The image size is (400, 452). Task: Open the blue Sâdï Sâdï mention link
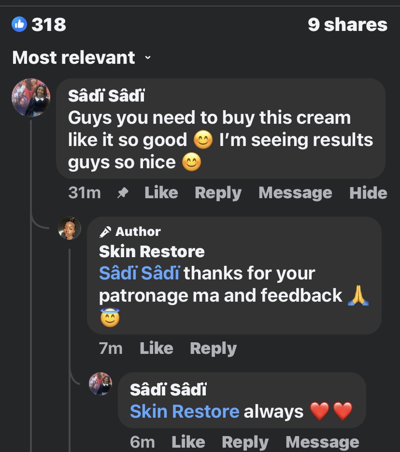pos(139,274)
